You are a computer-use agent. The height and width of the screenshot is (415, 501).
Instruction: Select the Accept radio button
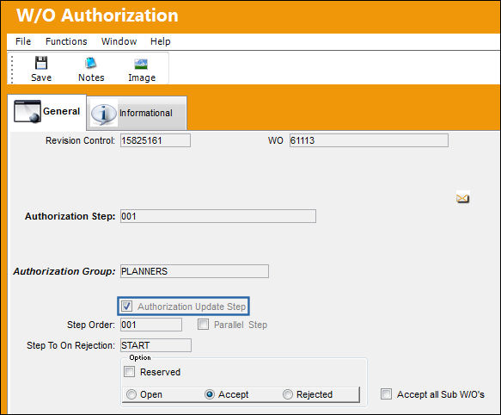[210, 394]
